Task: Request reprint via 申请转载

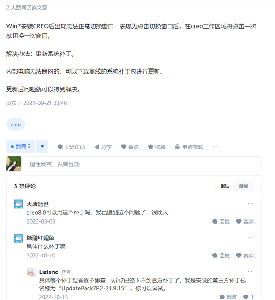Action: [x=189, y=147]
